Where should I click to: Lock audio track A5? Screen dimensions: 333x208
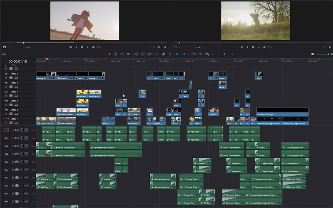click(x=12, y=162)
